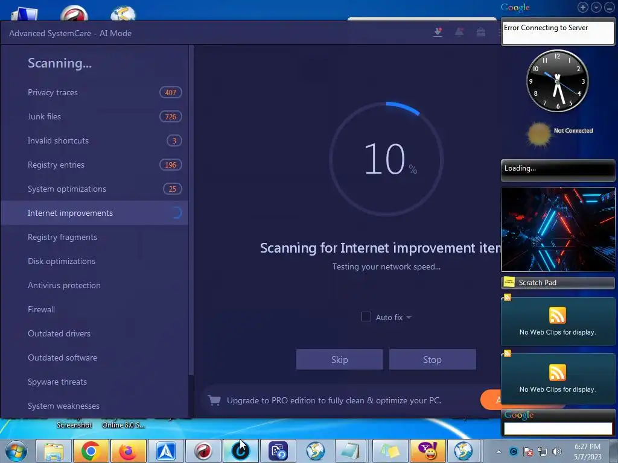618x463 pixels.
Task: Click the orange upgrade button beside PRO text
Action: coord(490,400)
